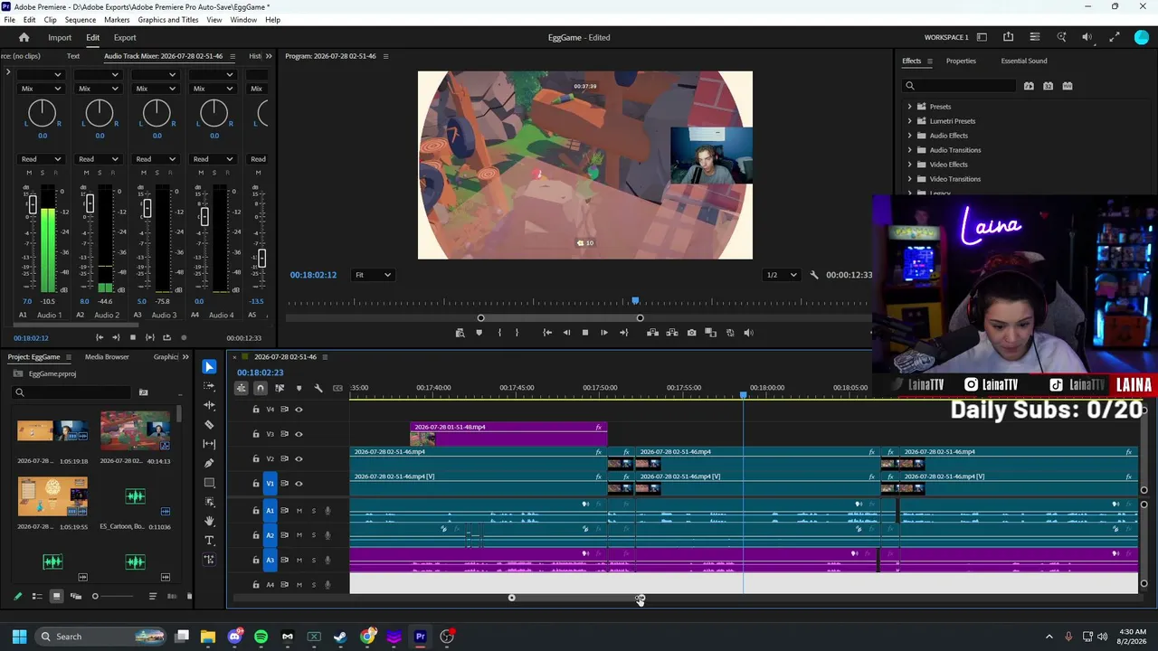Select the Razor tool
This screenshot has height=651, width=1158.
tap(209, 425)
